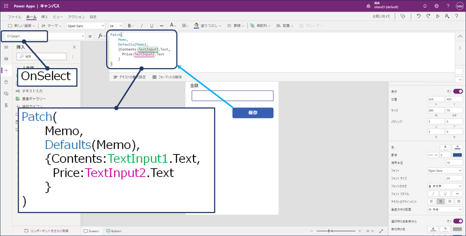Viewport: 466px width, 236px height.
Task: Align text right in properties panel
Action: [x=450, y=201]
